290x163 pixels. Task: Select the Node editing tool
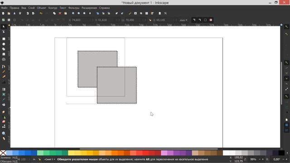[4, 32]
